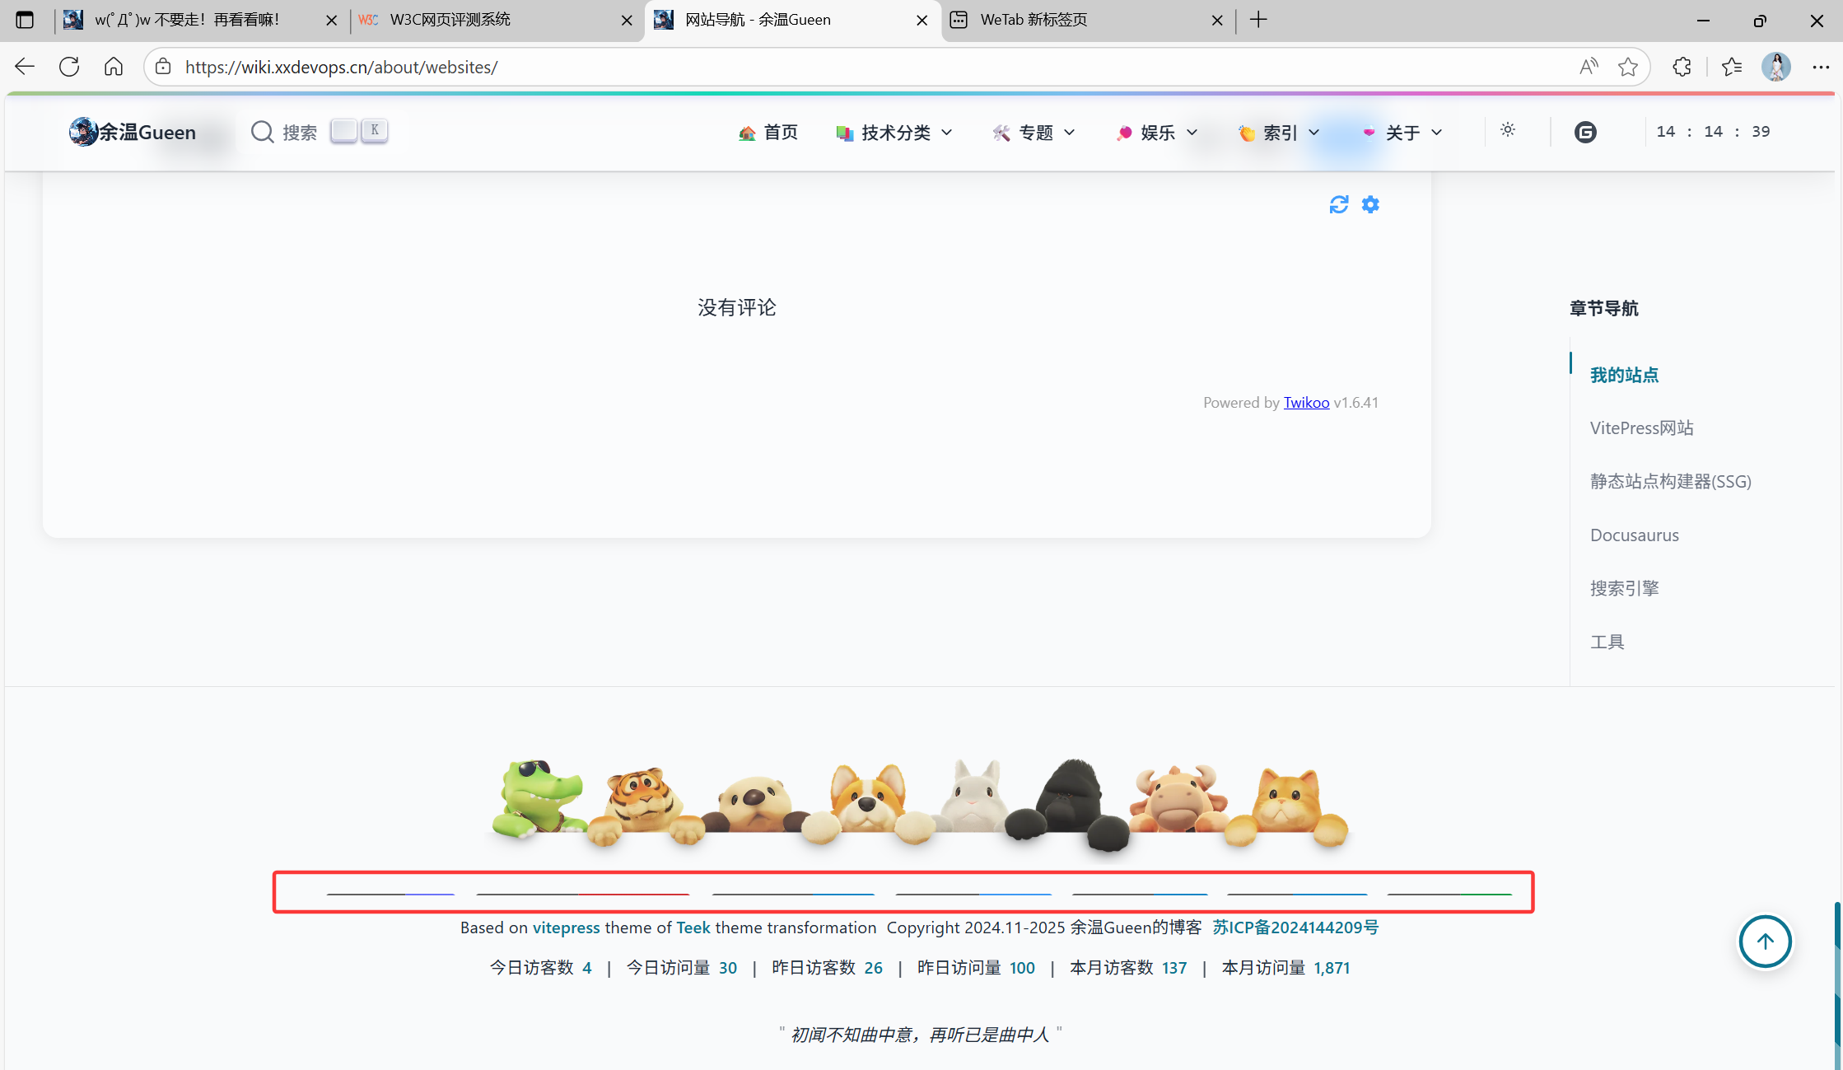Open the browser tab actions menu
The image size is (1843, 1070).
[x=25, y=20]
